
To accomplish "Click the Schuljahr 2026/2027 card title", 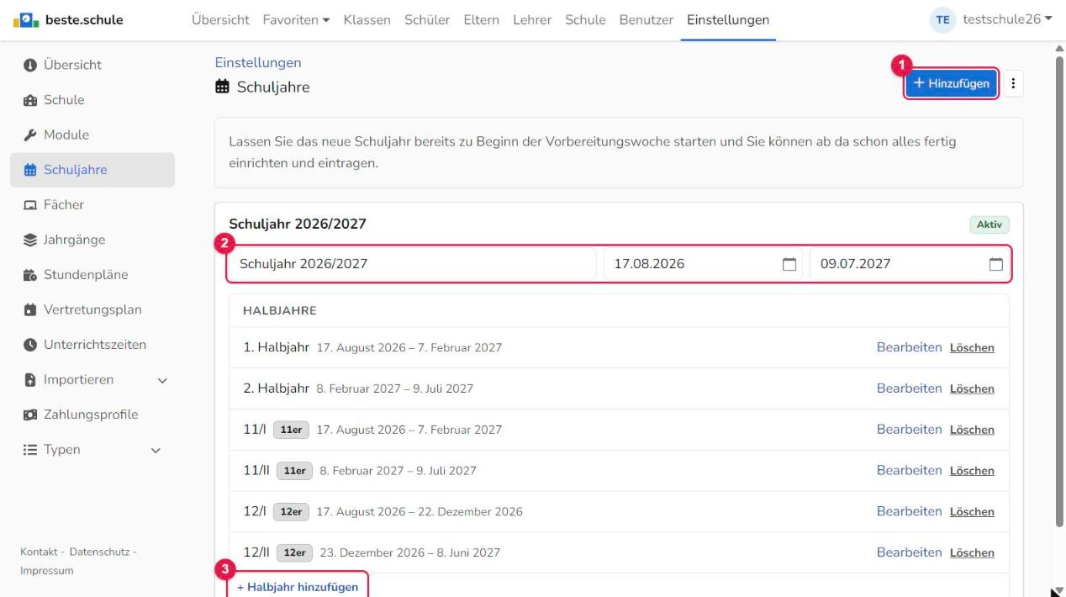I will [298, 224].
